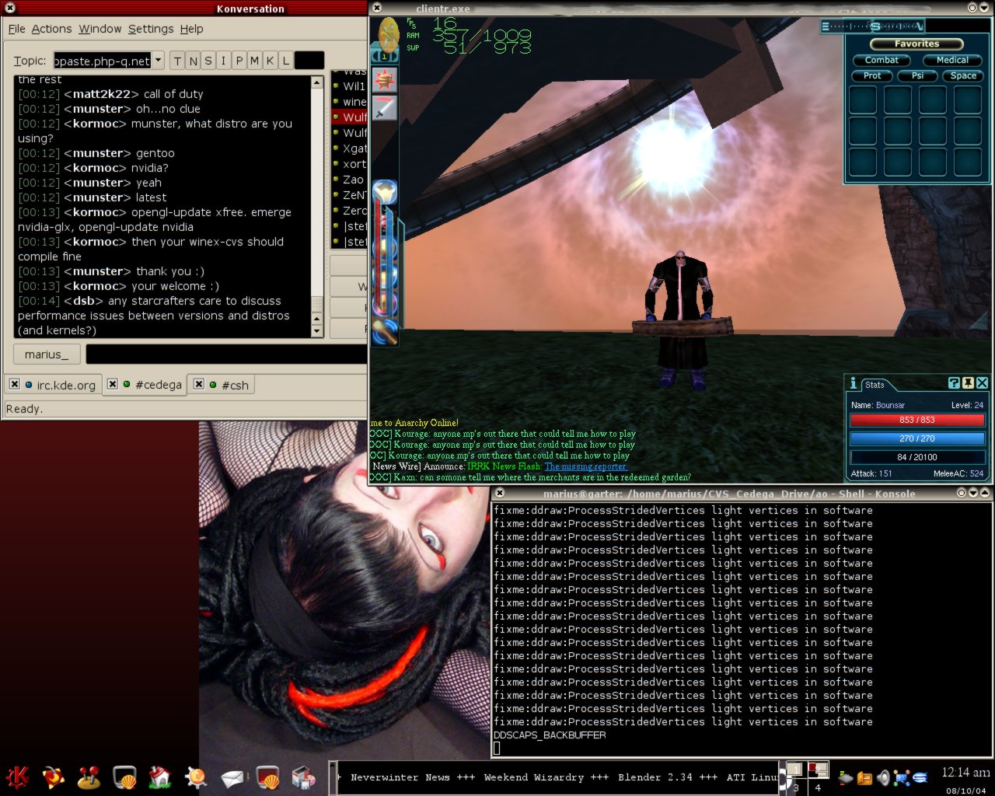Image resolution: width=995 pixels, height=796 pixels.
Task: Click the gold runner shortcut-bar emblem
Action: coord(388,33)
